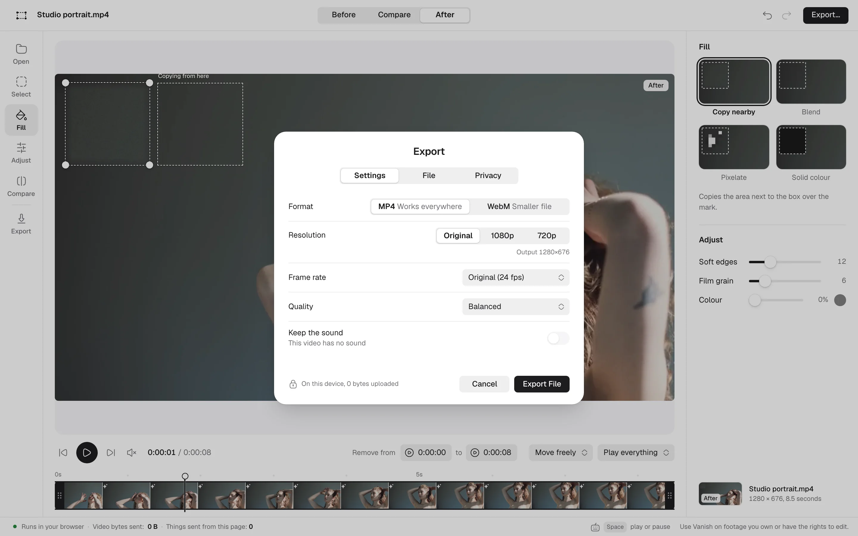
Task: Select the Blend fill mode
Action: pyautogui.click(x=811, y=87)
